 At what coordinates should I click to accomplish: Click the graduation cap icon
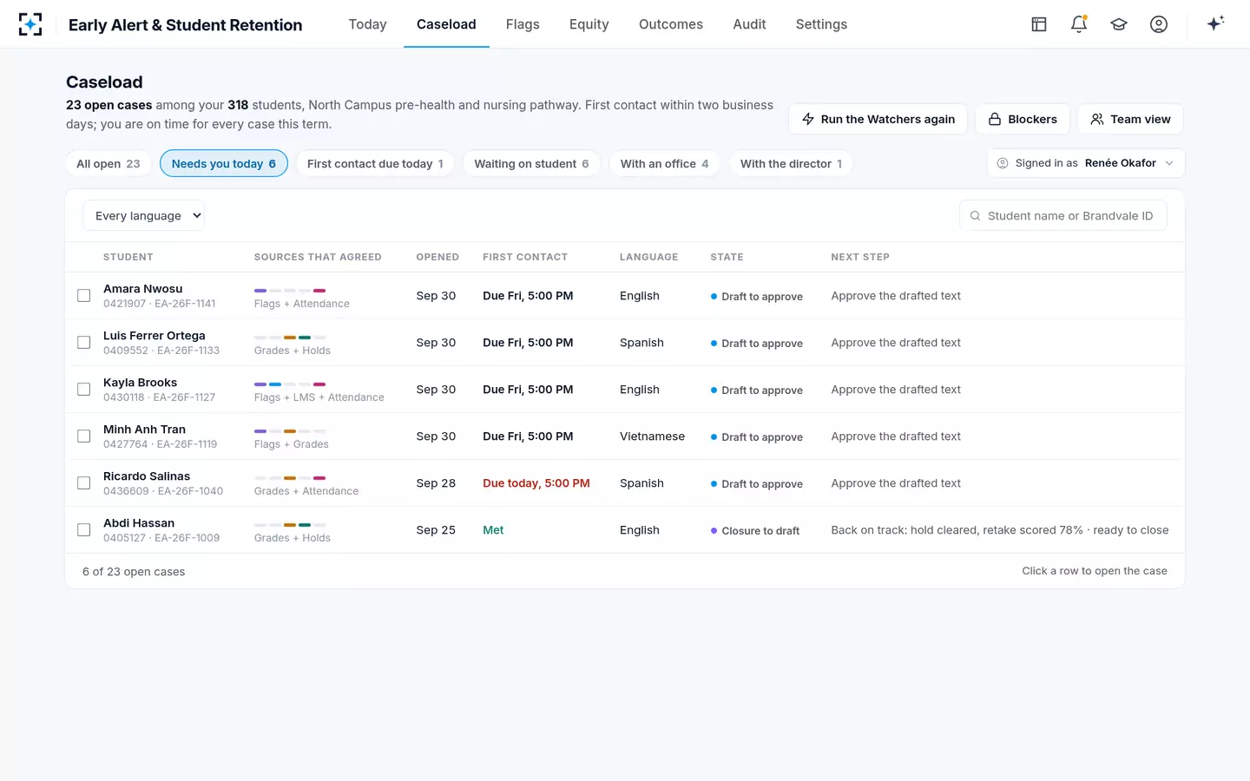point(1119,24)
